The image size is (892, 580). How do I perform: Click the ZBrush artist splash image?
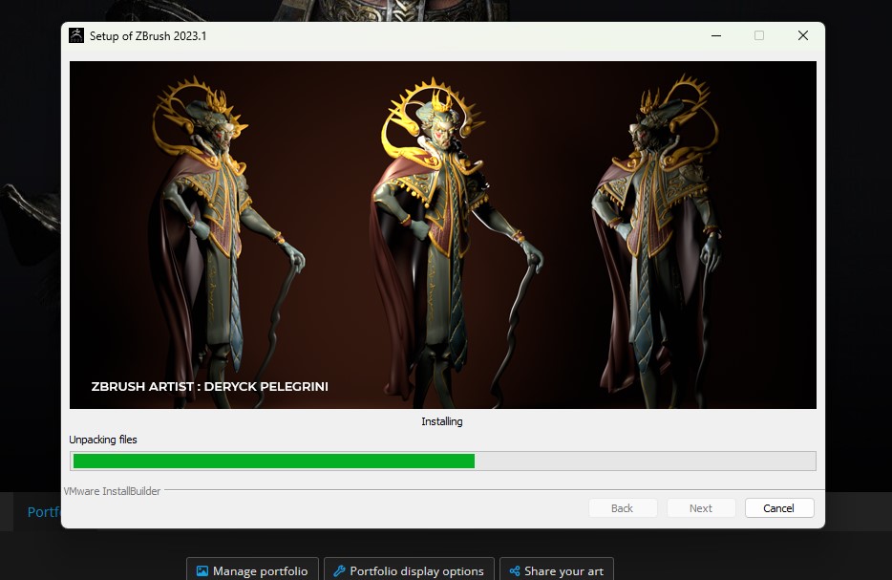pos(442,235)
